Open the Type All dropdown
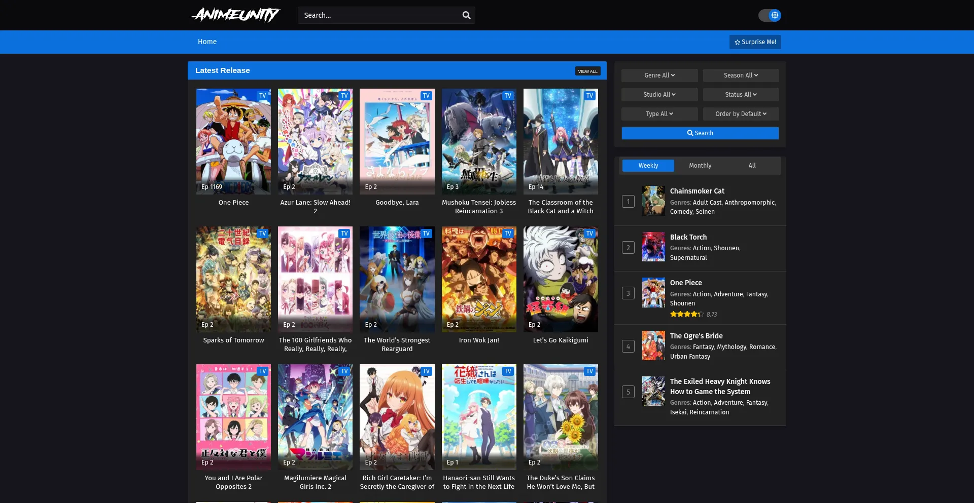 coord(659,114)
